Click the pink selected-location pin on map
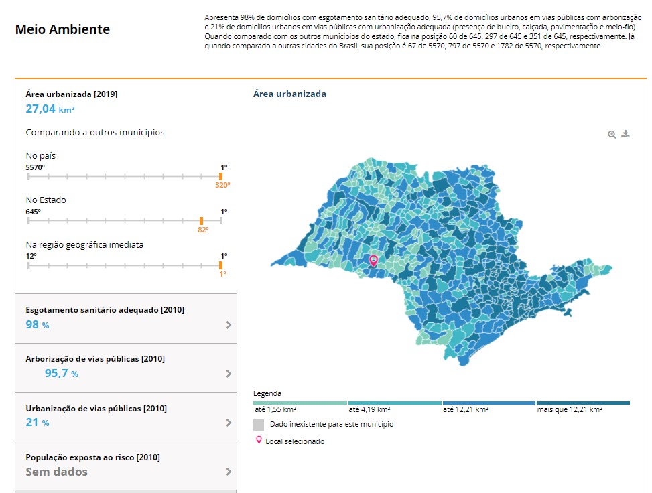This screenshot has height=493, width=652. tap(373, 261)
